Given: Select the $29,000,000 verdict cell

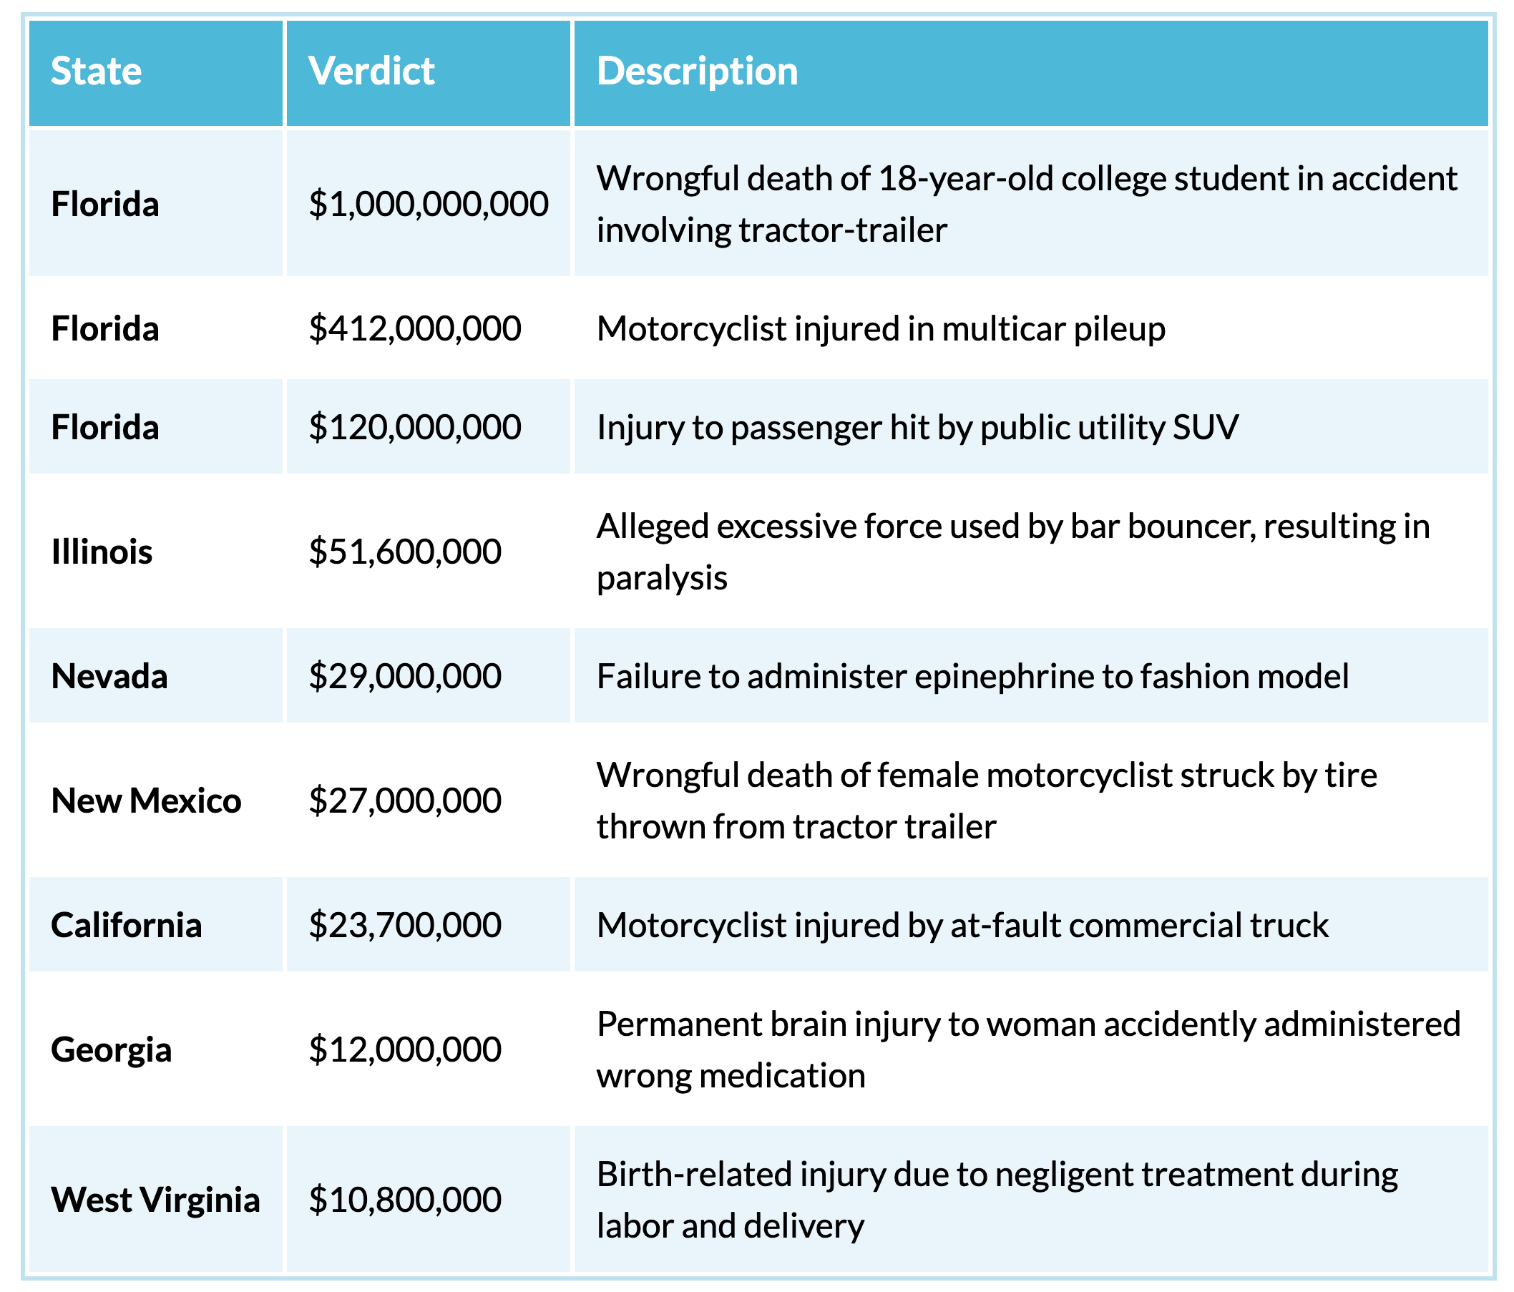Looking at the screenshot, I should [x=405, y=676].
